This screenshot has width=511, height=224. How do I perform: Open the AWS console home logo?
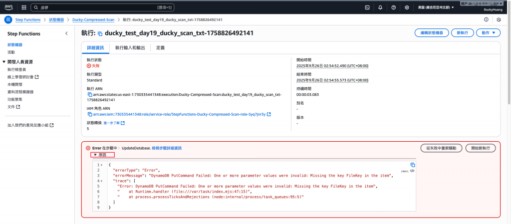pyautogui.click(x=8, y=7)
